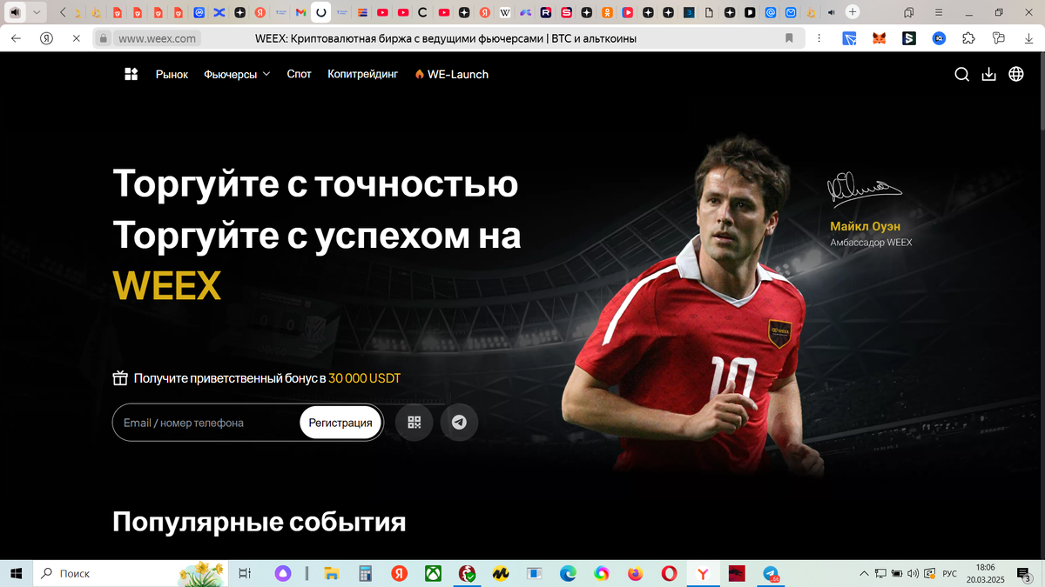Viewport: 1045px width, 587px height.
Task: Open the WEEX grid apps menu icon
Action: point(131,74)
